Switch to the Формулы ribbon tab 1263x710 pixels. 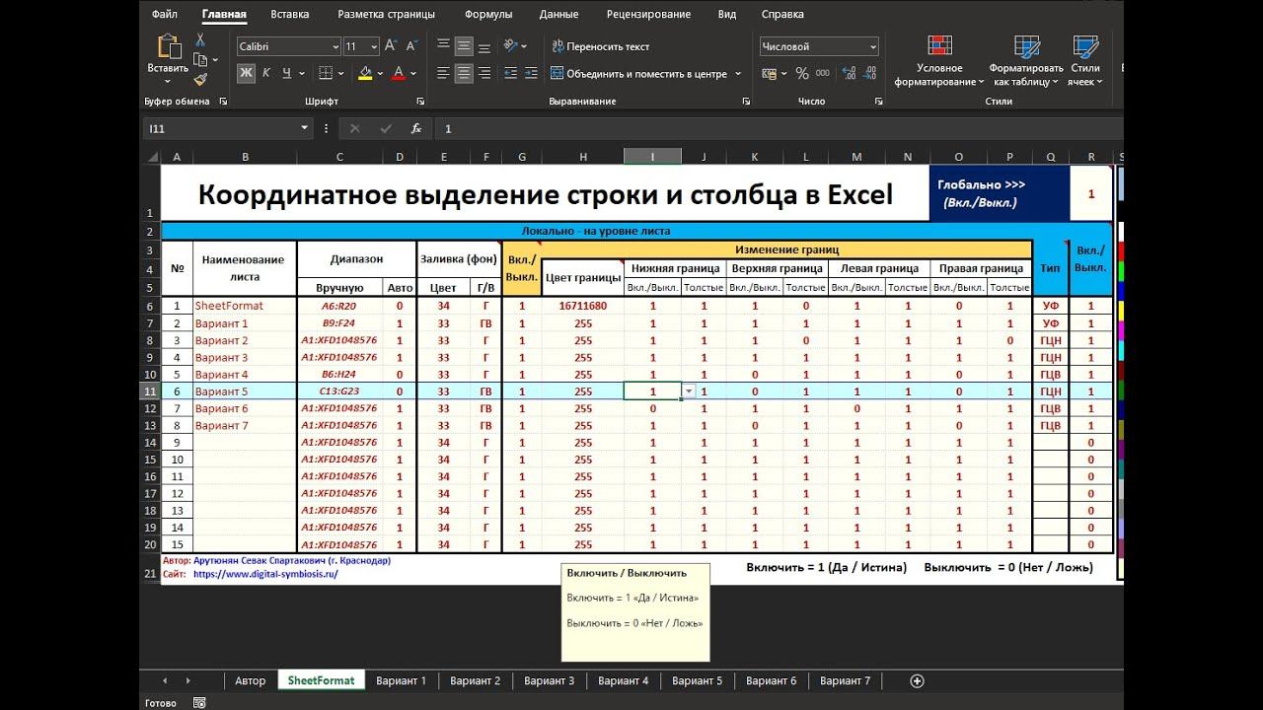coord(488,15)
